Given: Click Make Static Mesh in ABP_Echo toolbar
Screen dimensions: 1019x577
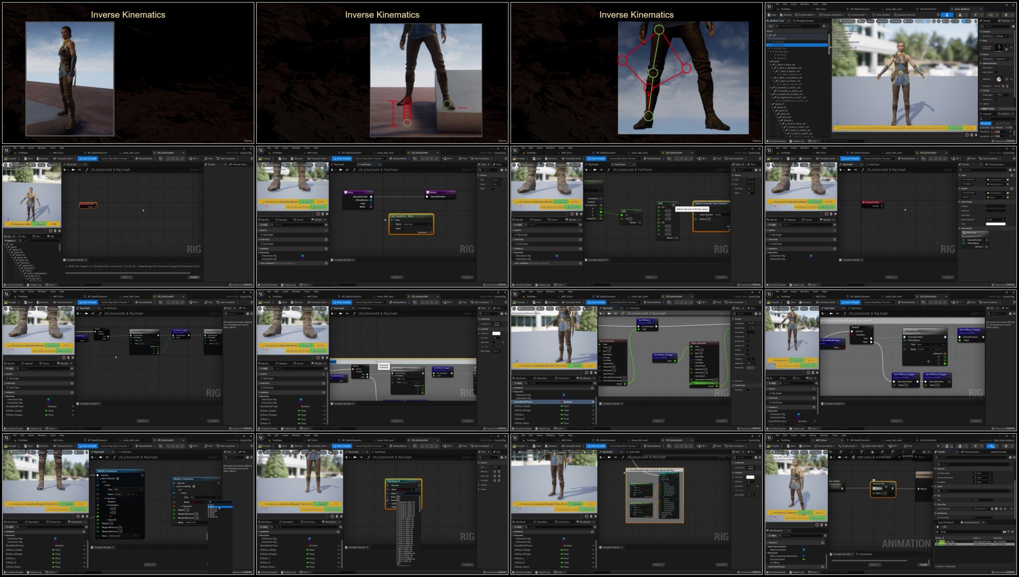Looking at the screenshot, I should [874, 446].
